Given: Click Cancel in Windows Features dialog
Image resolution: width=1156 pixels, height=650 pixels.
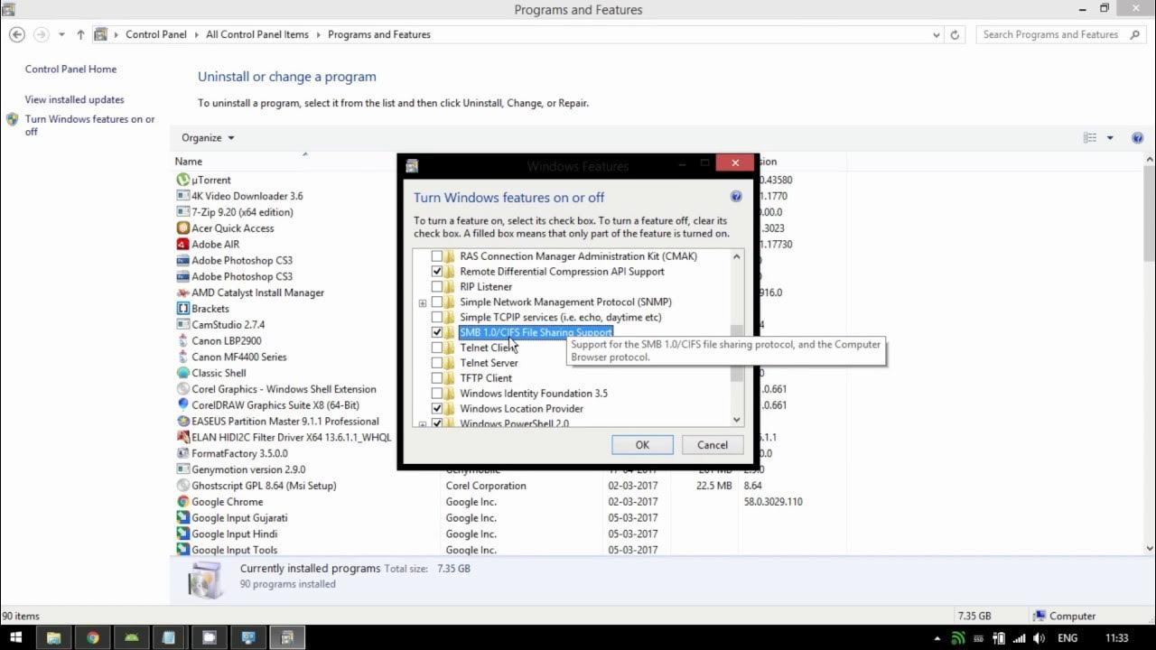Looking at the screenshot, I should 712,445.
